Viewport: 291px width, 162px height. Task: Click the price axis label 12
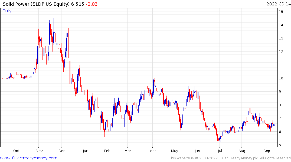pos(281,52)
